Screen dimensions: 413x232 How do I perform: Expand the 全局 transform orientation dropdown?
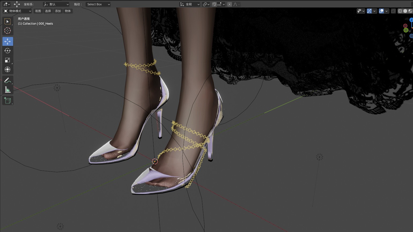pos(190,4)
